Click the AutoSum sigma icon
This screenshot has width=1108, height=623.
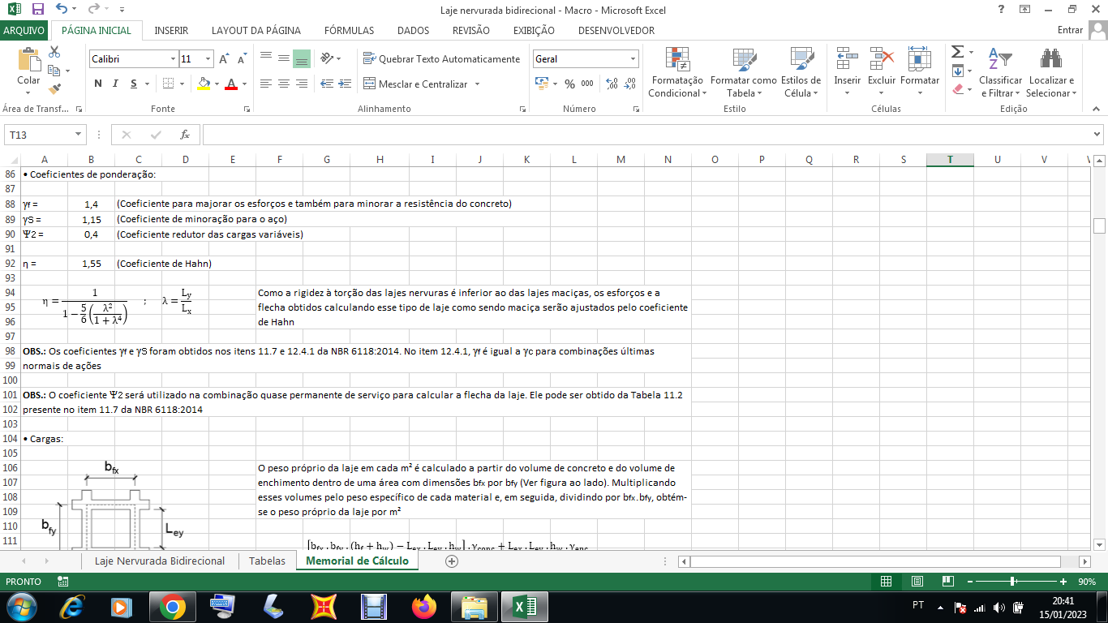click(x=958, y=52)
